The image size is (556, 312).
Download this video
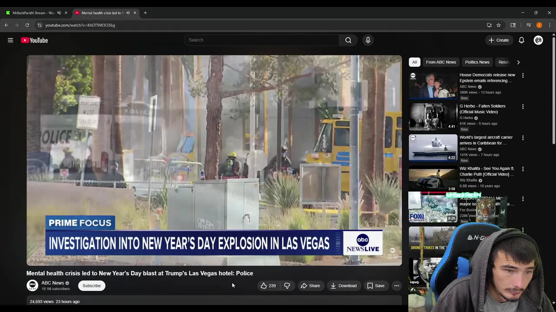[x=344, y=286]
